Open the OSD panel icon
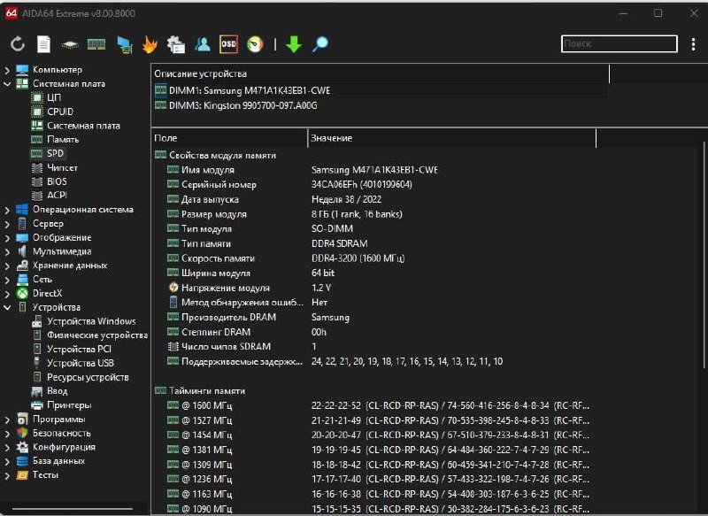The height and width of the screenshot is (516, 708). click(228, 44)
